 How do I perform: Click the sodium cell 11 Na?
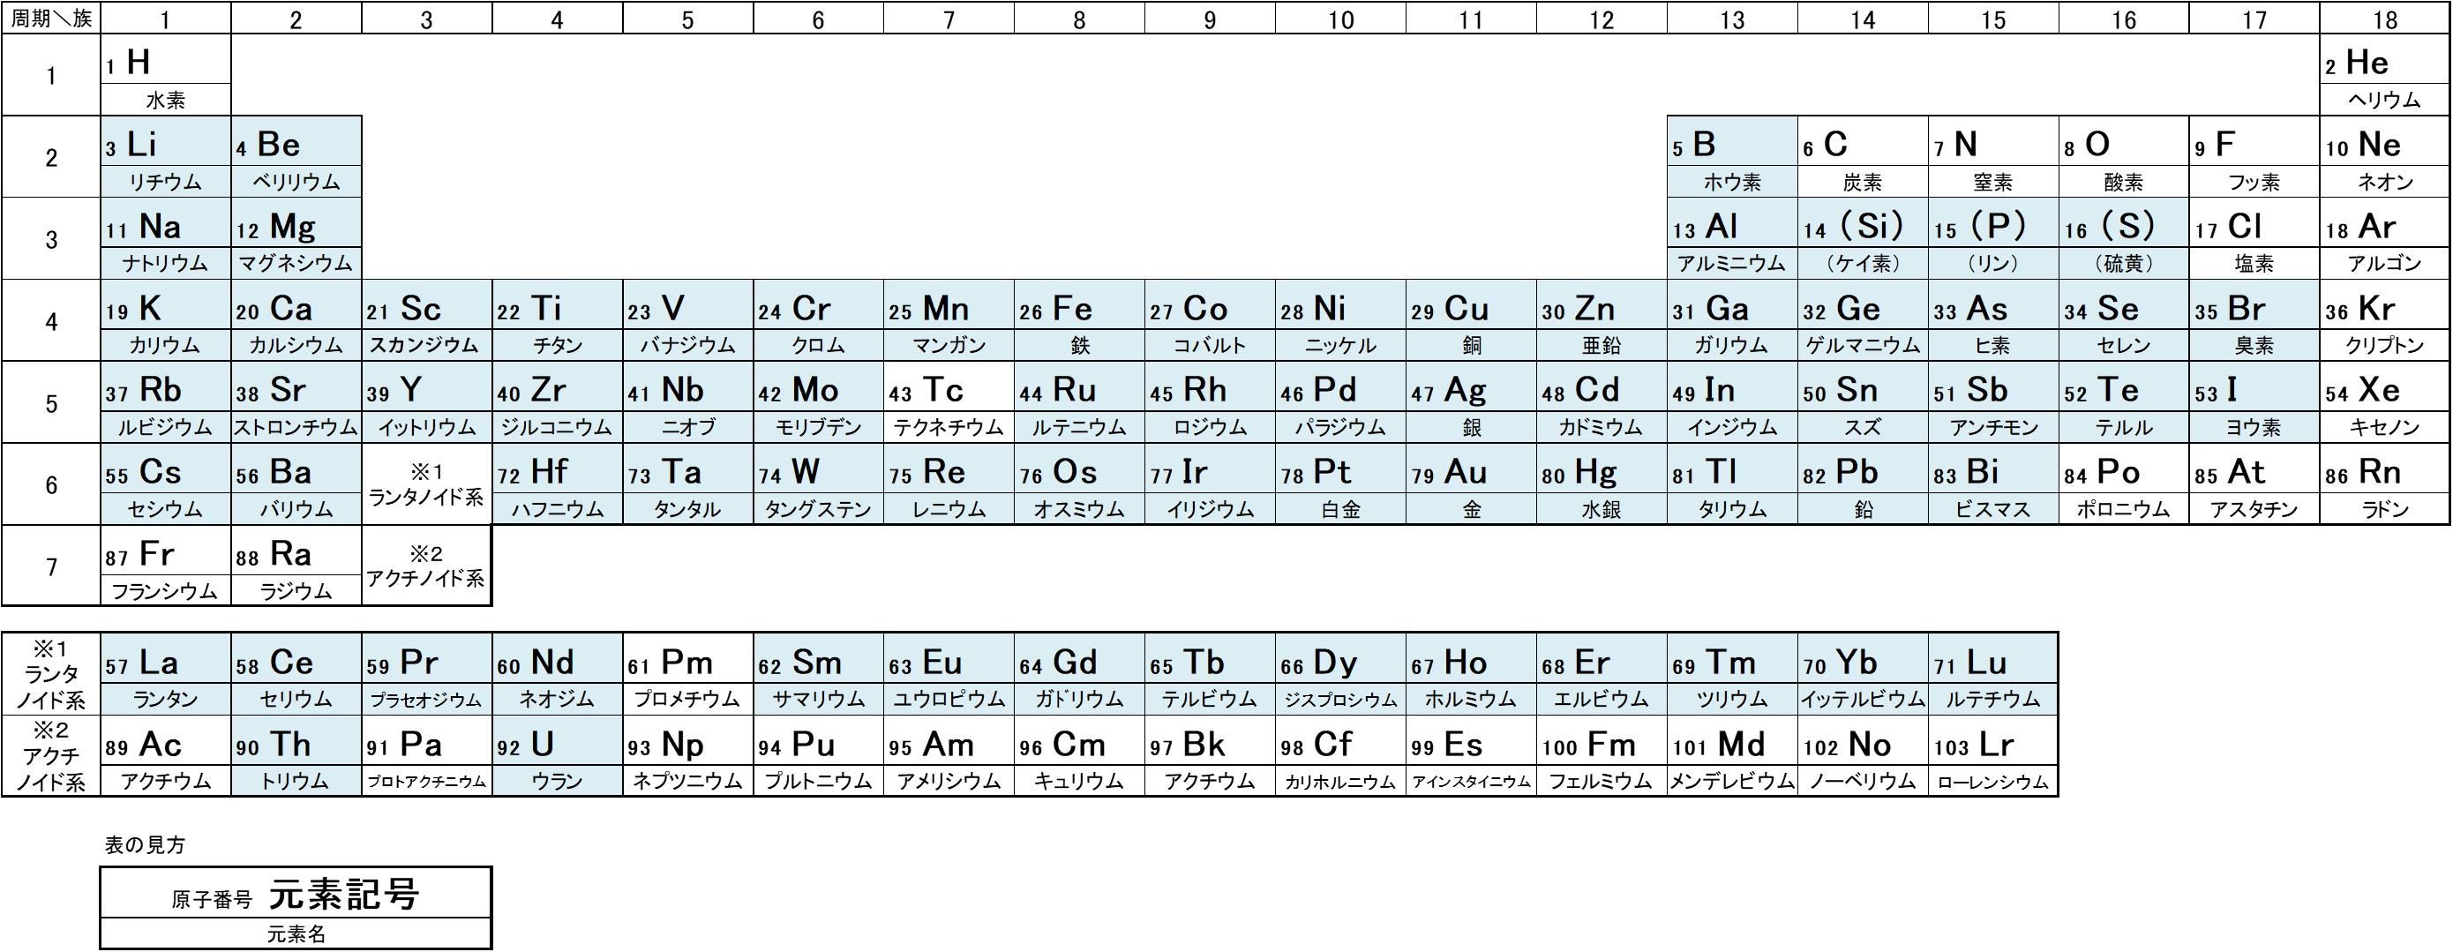coord(166,239)
